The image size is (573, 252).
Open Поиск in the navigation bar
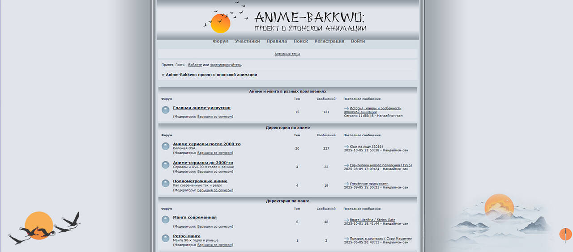click(x=300, y=41)
